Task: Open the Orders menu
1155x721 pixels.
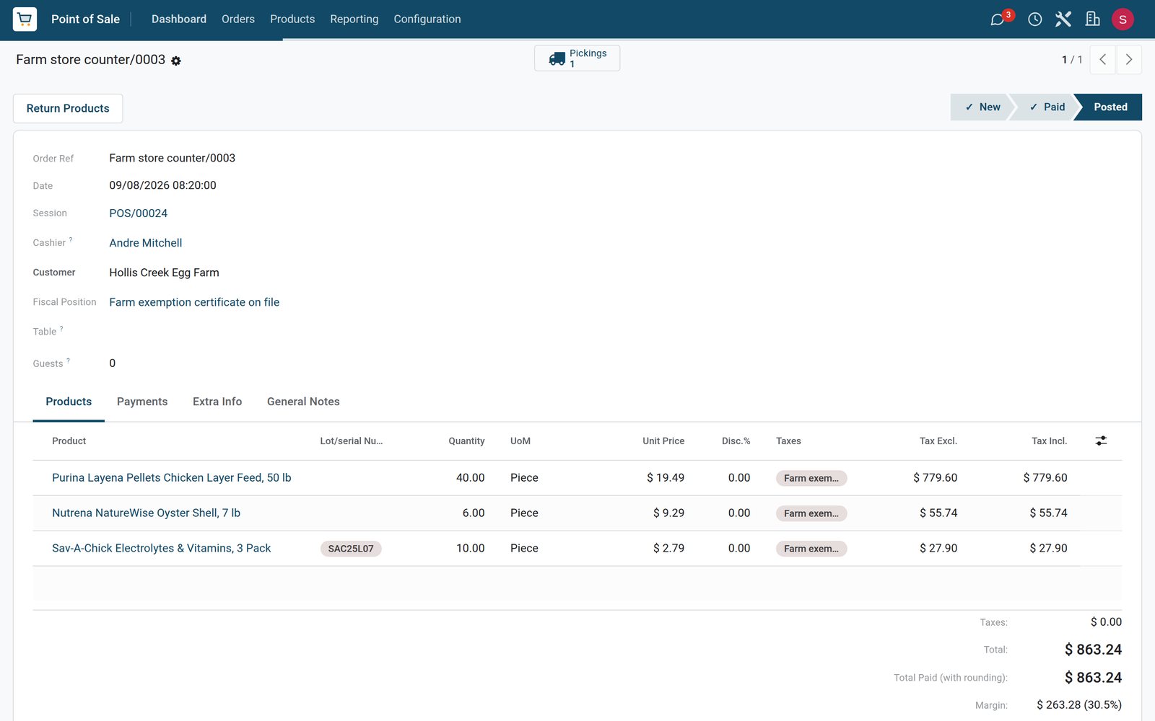Action: click(x=238, y=19)
